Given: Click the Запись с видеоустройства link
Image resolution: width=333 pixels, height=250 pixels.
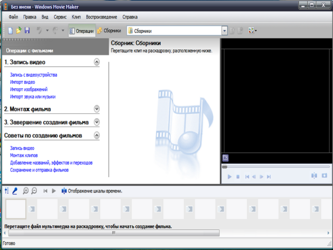Looking at the screenshot, I should pos(34,75).
